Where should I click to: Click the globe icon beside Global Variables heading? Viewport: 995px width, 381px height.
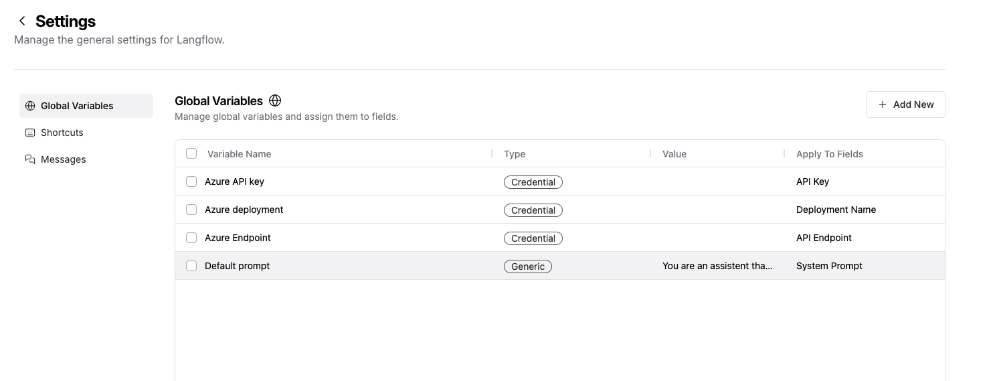click(275, 100)
